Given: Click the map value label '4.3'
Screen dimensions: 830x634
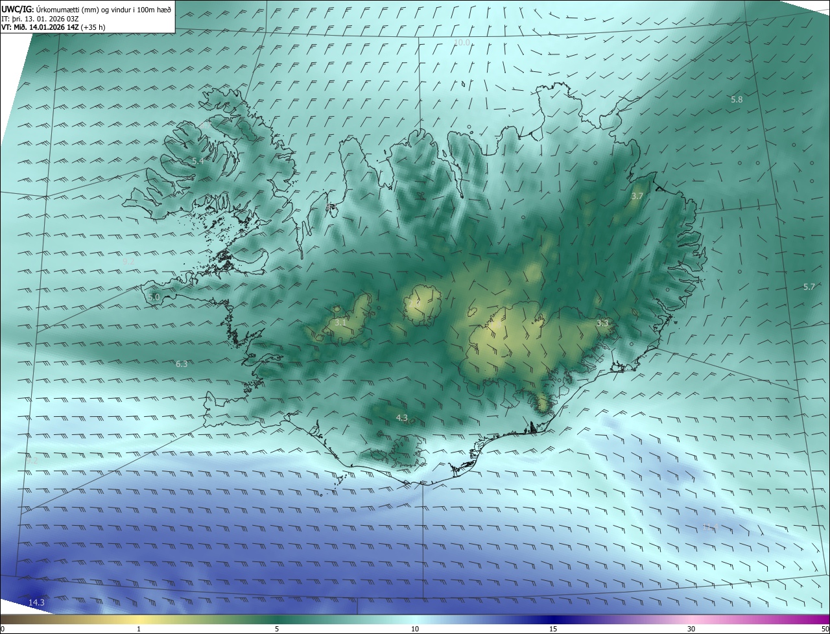Looking at the screenshot, I should pyautogui.click(x=401, y=418).
